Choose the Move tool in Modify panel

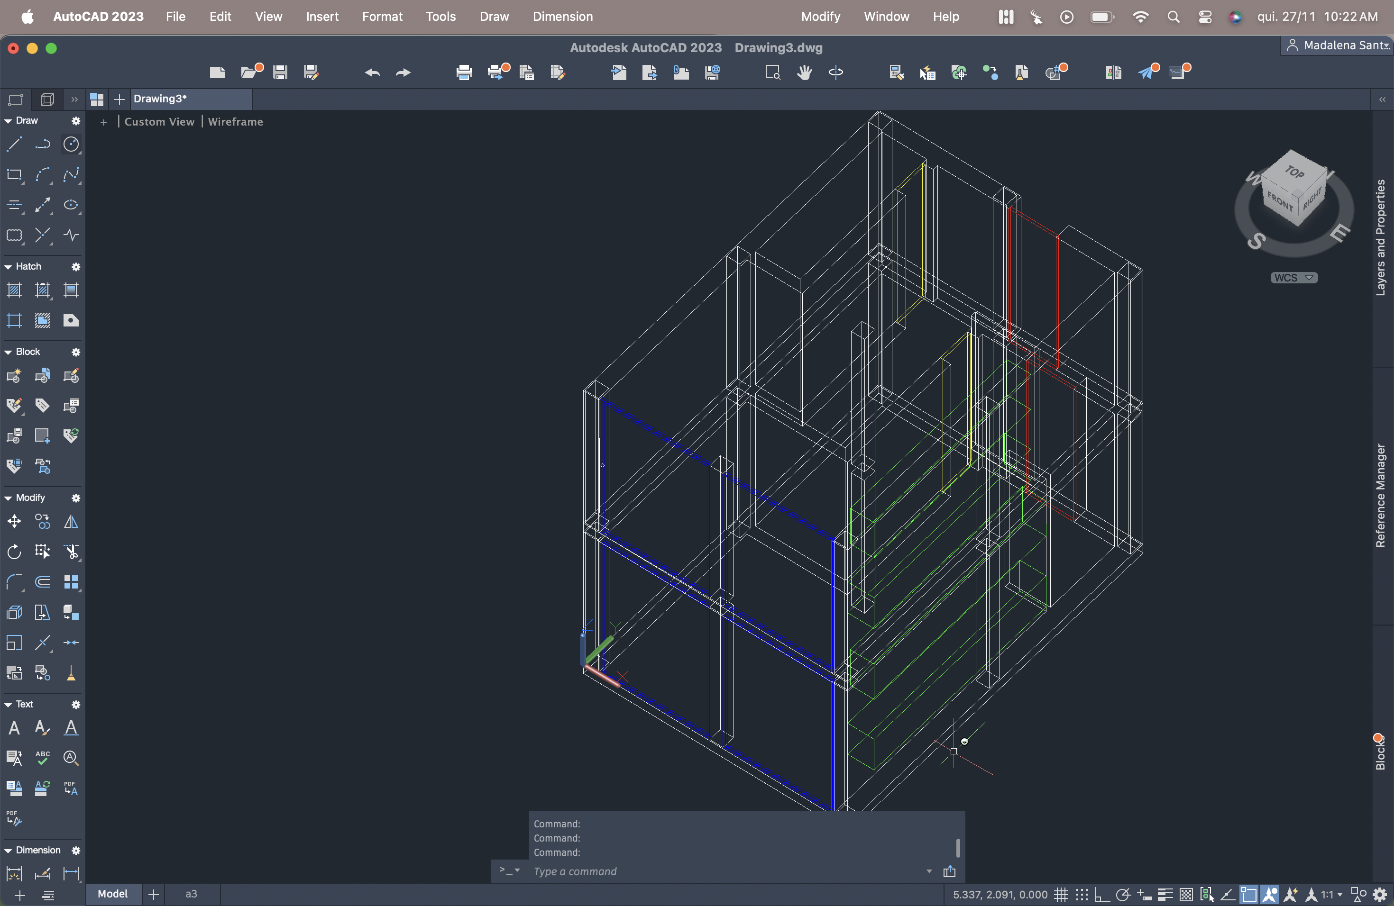(x=14, y=521)
